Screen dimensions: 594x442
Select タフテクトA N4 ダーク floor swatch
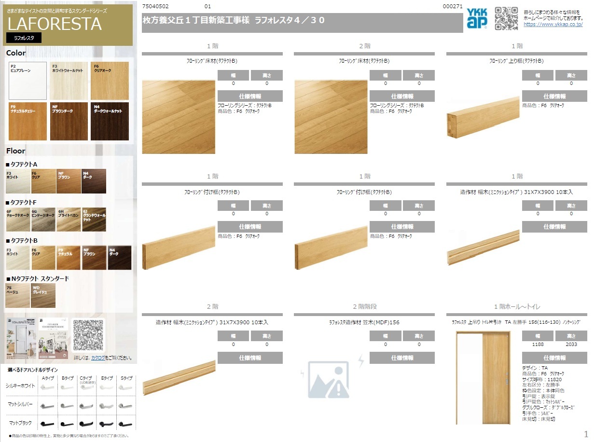pyautogui.click(x=94, y=181)
